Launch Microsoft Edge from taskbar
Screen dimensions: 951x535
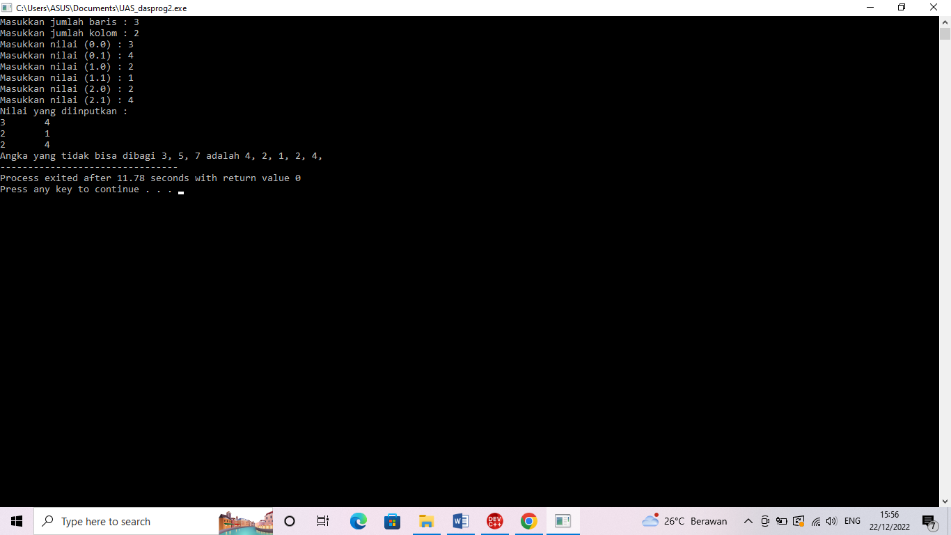pyautogui.click(x=358, y=521)
